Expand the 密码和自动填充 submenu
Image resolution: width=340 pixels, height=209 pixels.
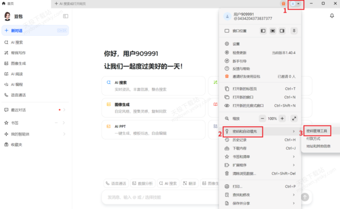pos(260,131)
